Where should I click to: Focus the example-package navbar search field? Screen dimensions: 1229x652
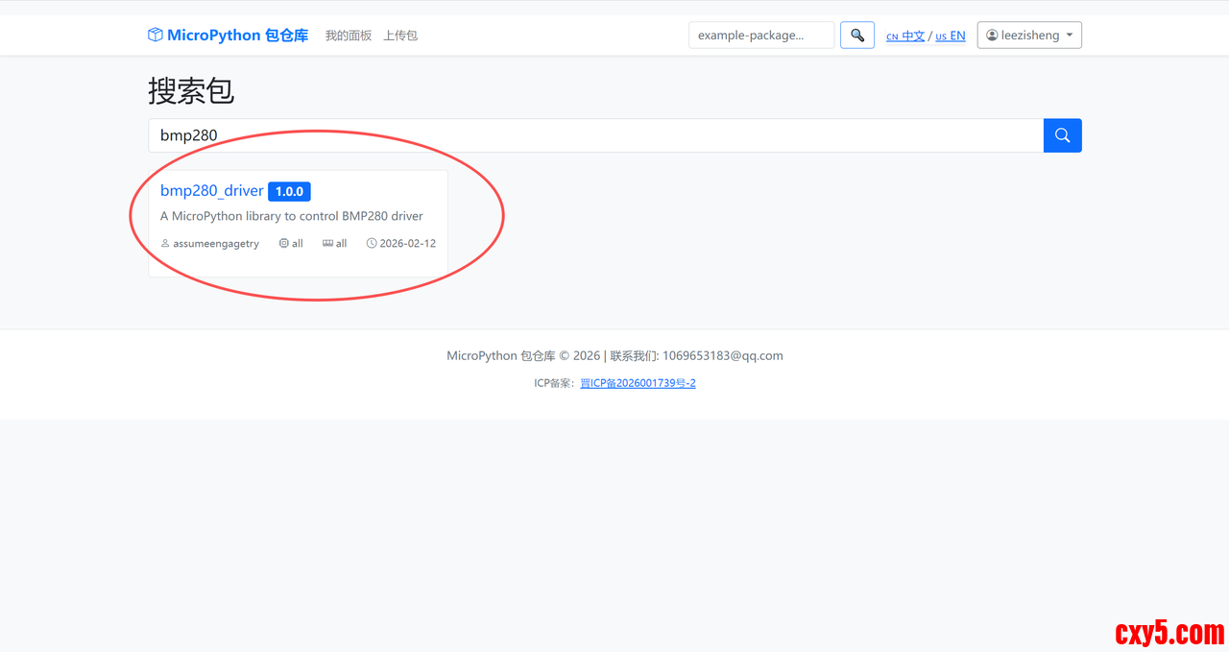point(760,36)
